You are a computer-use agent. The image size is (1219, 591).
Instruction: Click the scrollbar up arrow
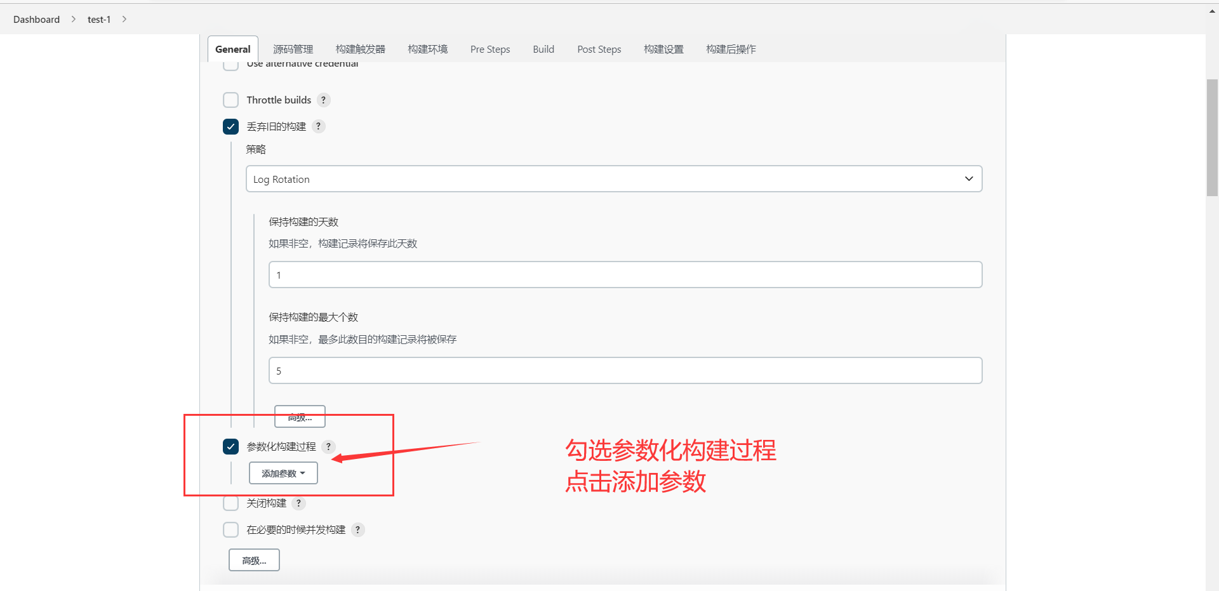[1212, 11]
